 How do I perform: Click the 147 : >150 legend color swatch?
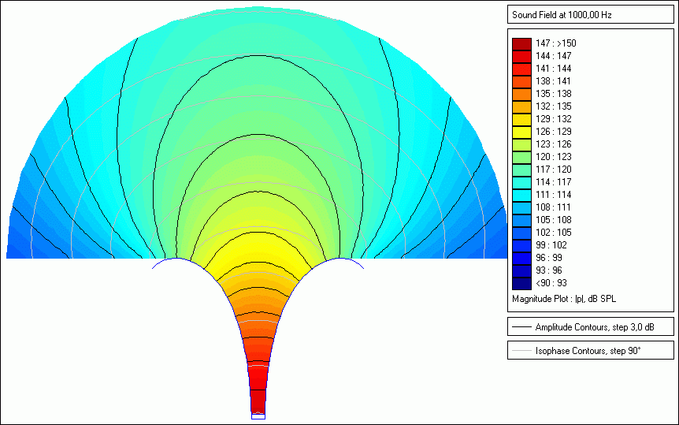click(521, 44)
